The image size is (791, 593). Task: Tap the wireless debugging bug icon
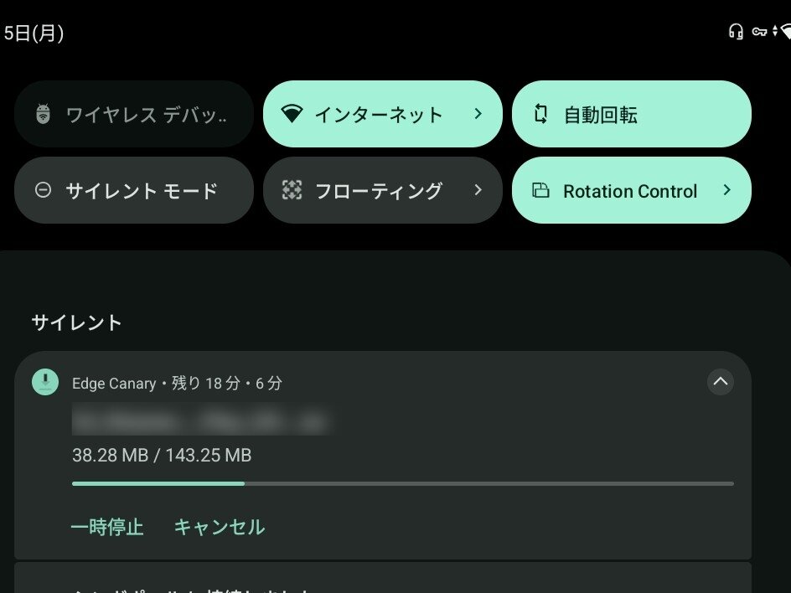coord(44,114)
